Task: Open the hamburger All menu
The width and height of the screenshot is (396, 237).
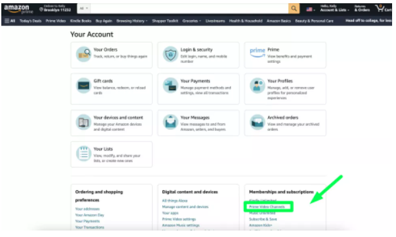Action: (10, 21)
